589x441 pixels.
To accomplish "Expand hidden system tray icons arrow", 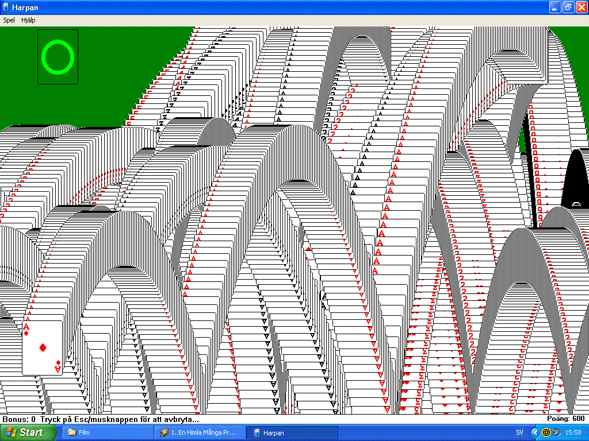I will [x=535, y=432].
